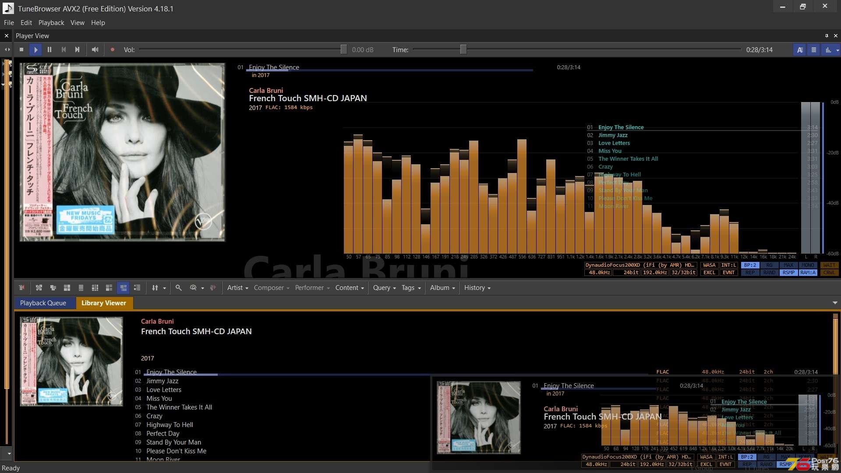Open the sort order dropdown arrow
The width and height of the screenshot is (841, 473).
(165, 288)
